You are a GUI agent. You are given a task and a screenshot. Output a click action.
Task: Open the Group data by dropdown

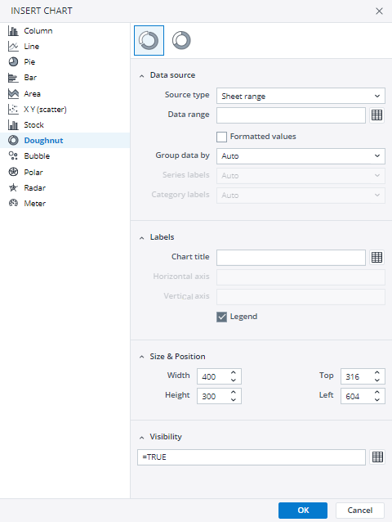(301, 156)
